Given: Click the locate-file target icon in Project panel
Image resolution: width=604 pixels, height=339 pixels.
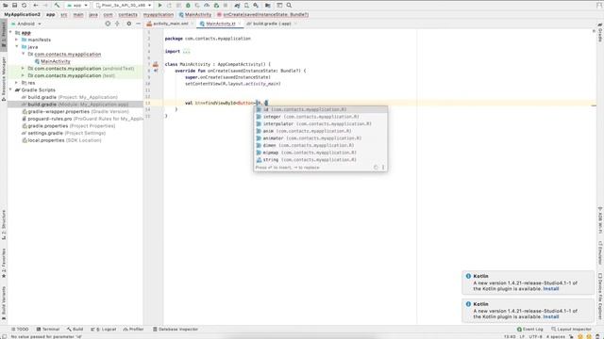Looking at the screenshot, I should (108, 24).
